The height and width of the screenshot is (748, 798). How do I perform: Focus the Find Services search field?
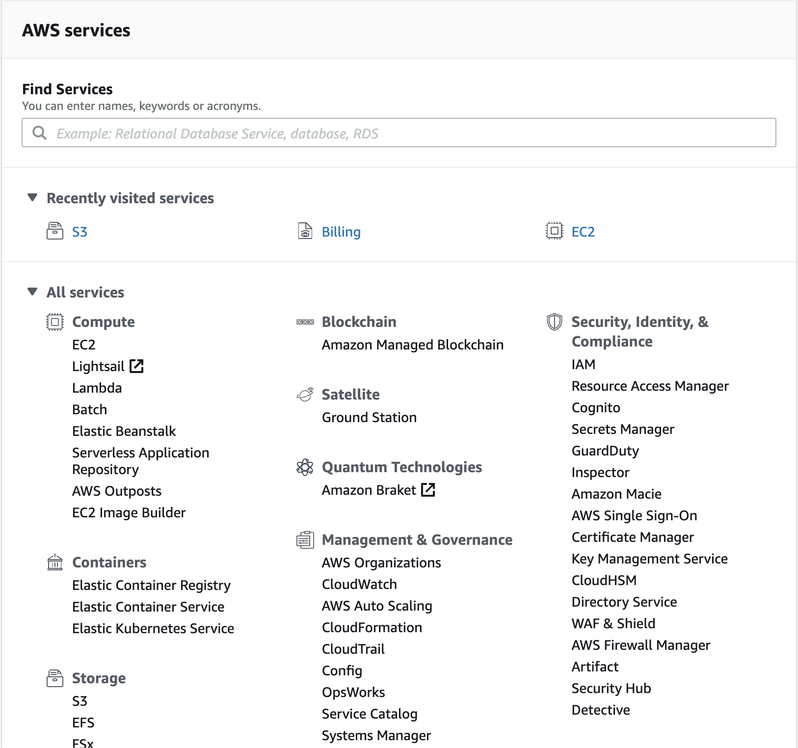pyautogui.click(x=399, y=133)
